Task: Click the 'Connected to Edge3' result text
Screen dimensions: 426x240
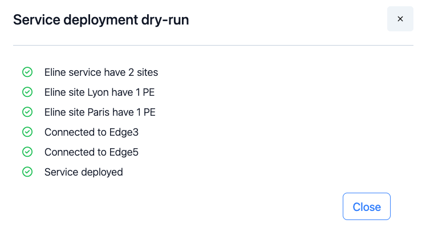Action: coord(91,132)
